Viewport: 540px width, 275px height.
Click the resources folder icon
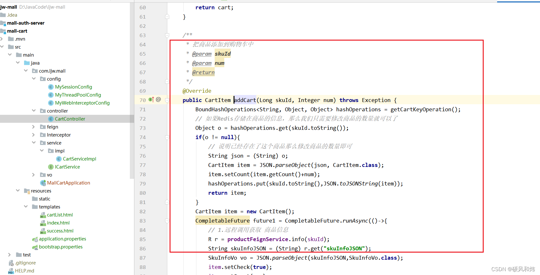tap(27, 191)
